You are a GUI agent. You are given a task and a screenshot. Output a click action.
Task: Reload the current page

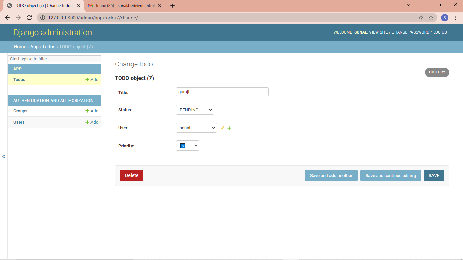tap(29, 18)
